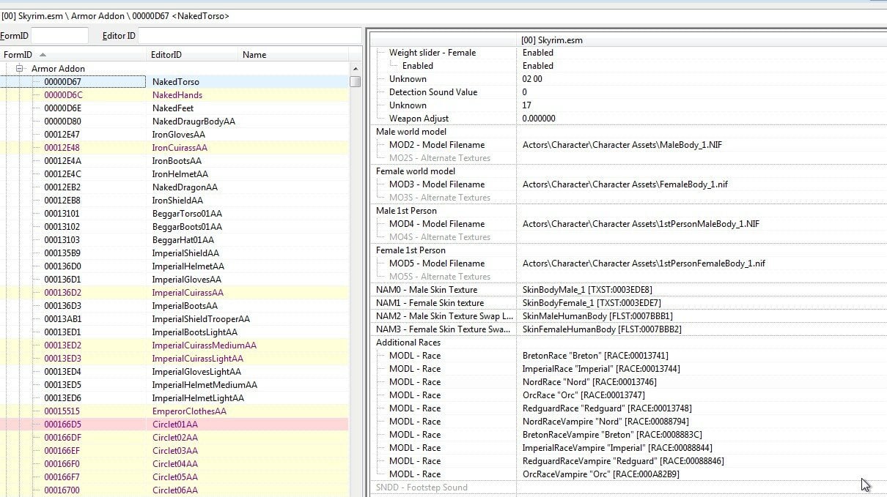Select the OrcRace "Orc" race entry
887x497 pixels.
(629, 395)
